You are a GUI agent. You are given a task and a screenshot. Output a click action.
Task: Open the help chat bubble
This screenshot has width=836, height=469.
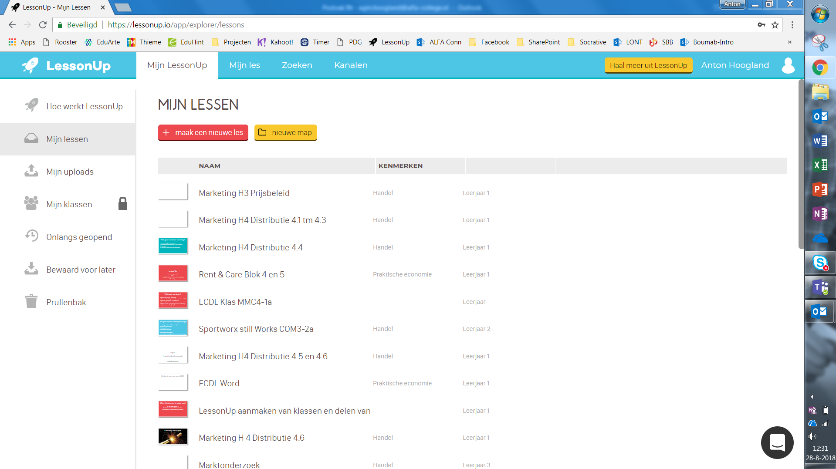(x=777, y=442)
